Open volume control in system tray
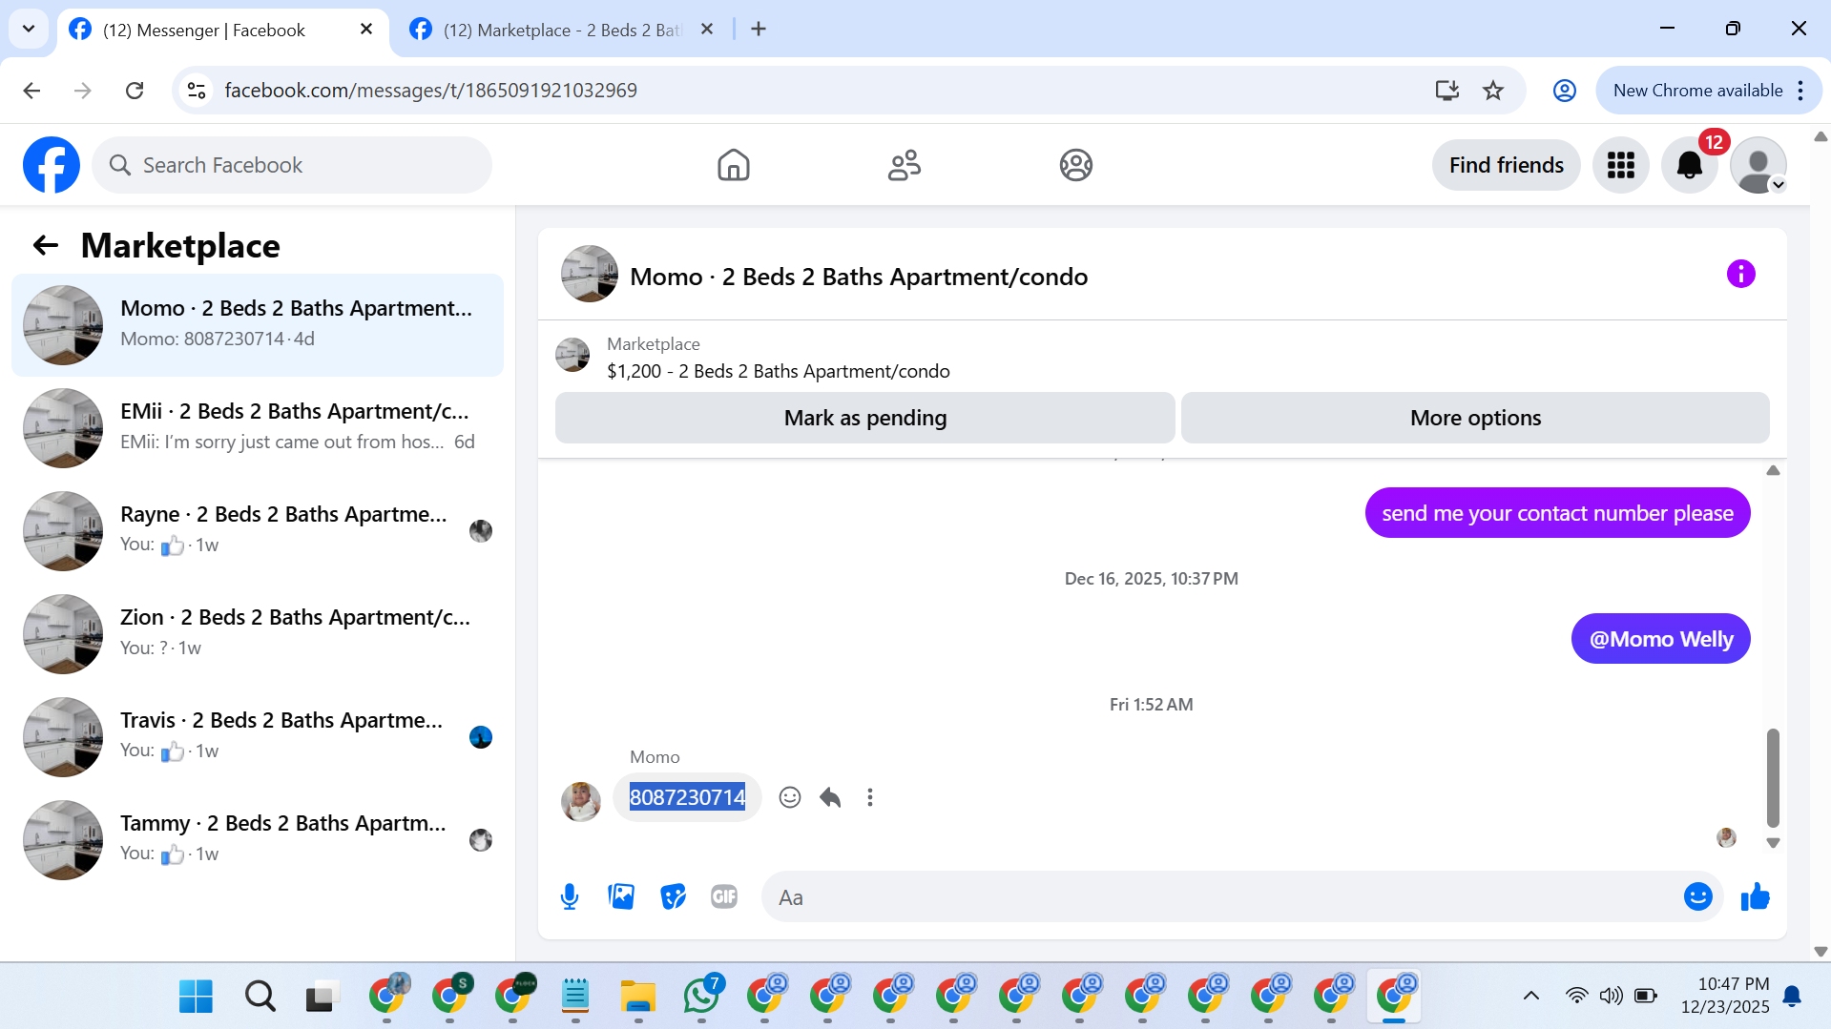This screenshot has width=1831, height=1029. pos(1611,997)
